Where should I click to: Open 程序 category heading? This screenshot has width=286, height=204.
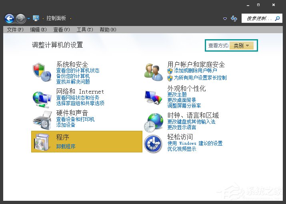(x=62, y=137)
